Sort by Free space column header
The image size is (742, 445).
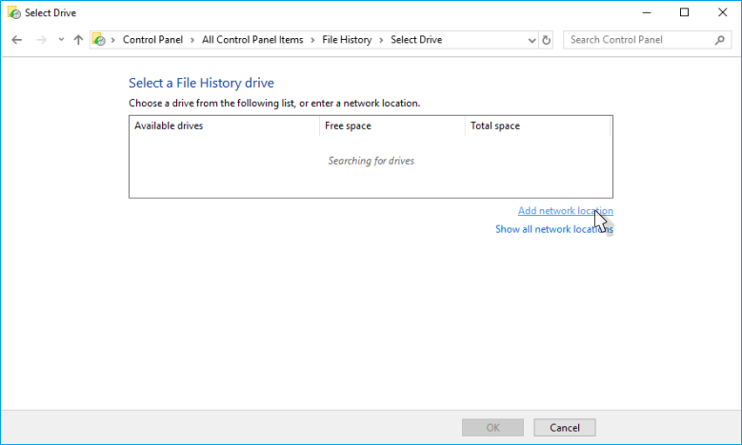pyautogui.click(x=391, y=126)
